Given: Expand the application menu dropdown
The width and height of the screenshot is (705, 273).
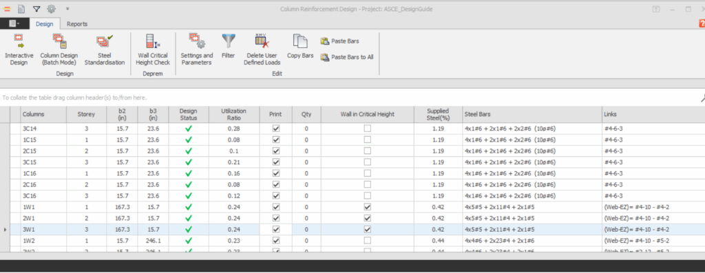Looking at the screenshot, I should click(x=14, y=24).
